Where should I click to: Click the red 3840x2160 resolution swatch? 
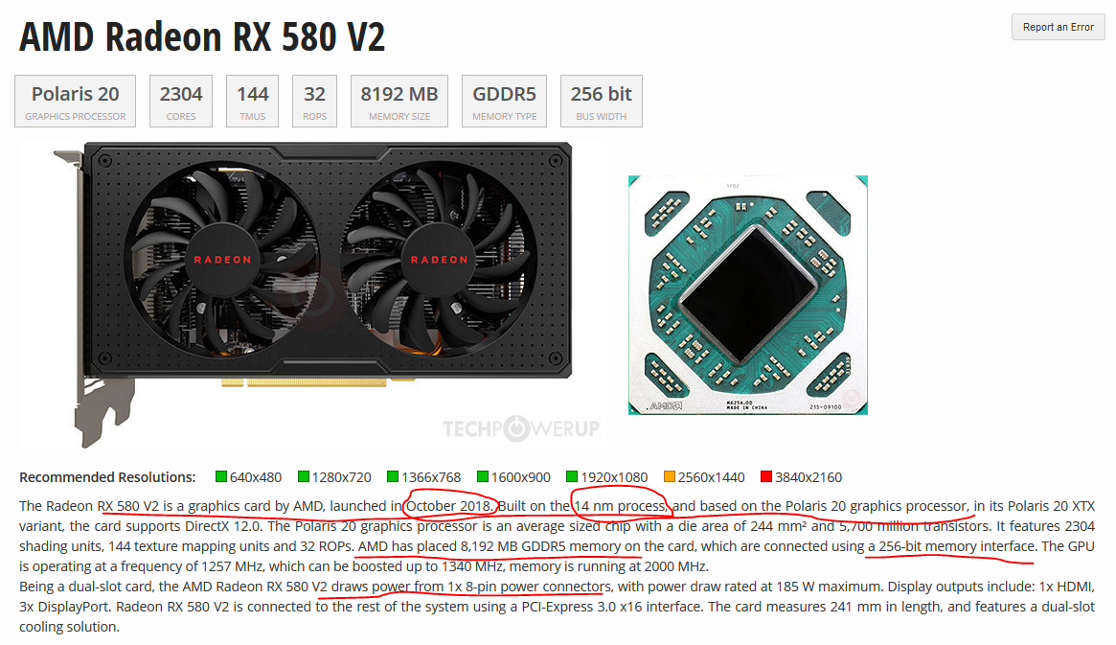click(766, 476)
